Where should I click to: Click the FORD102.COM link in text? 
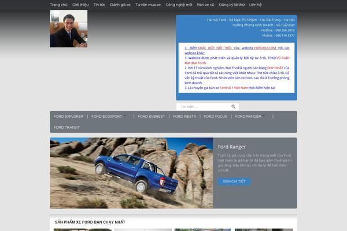coord(265,48)
